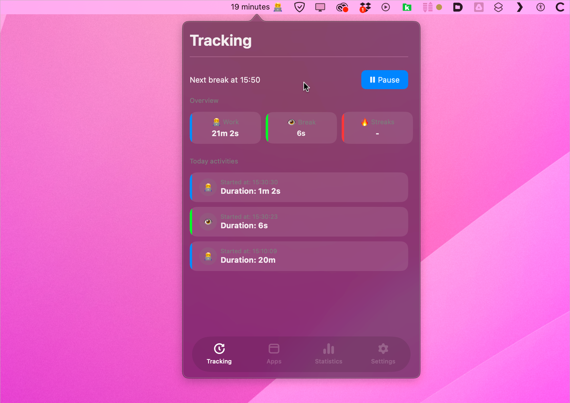The height and width of the screenshot is (403, 570).
Task: Click the stacked layers menu bar icon
Action: [498, 7]
